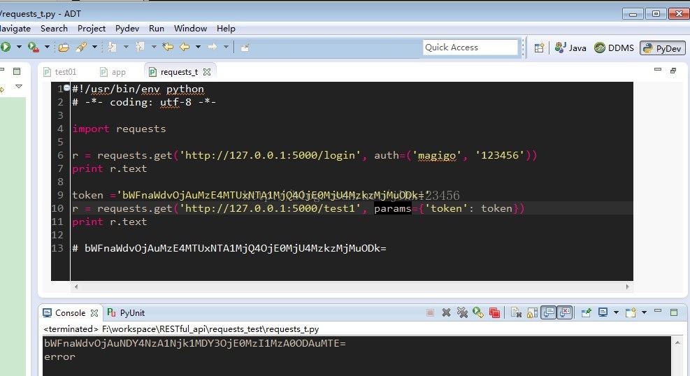Screen dimensions: 690x376
Task: Minimize the editor area
Action: point(658,69)
